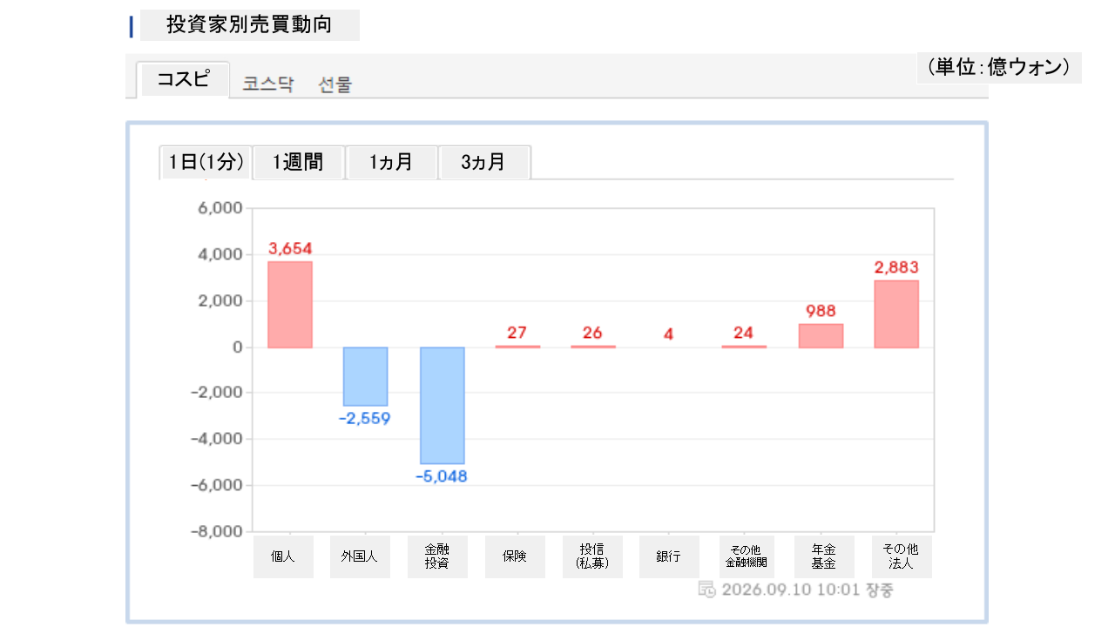Show the 1ヵ月 period chart
The height and width of the screenshot is (627, 1115).
click(x=391, y=162)
